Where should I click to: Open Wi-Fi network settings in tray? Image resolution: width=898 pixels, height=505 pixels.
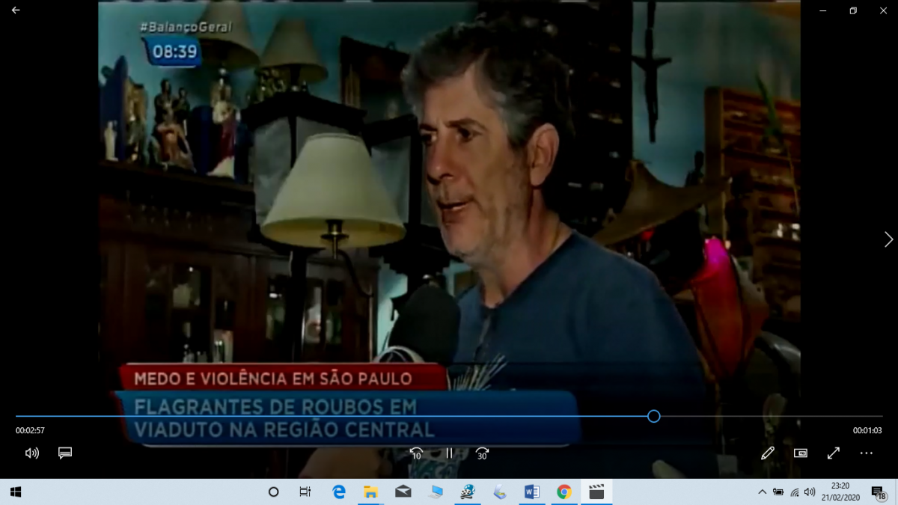pos(795,492)
